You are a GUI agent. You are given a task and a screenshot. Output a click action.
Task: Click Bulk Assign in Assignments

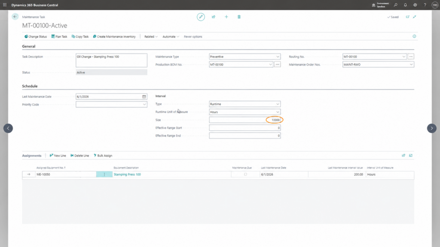(x=103, y=155)
